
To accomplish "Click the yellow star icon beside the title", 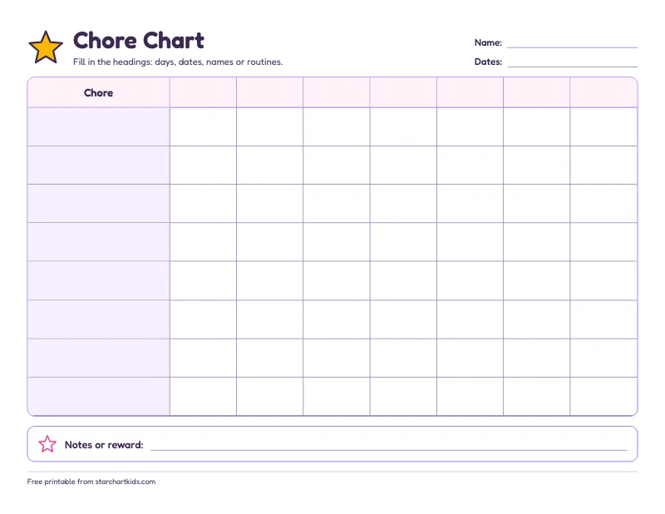I will (x=46, y=47).
